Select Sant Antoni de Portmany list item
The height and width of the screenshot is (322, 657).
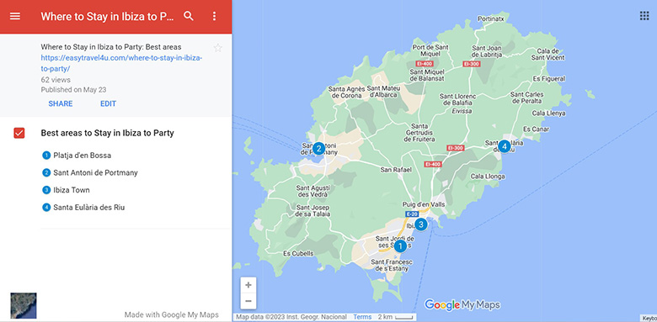coord(95,172)
